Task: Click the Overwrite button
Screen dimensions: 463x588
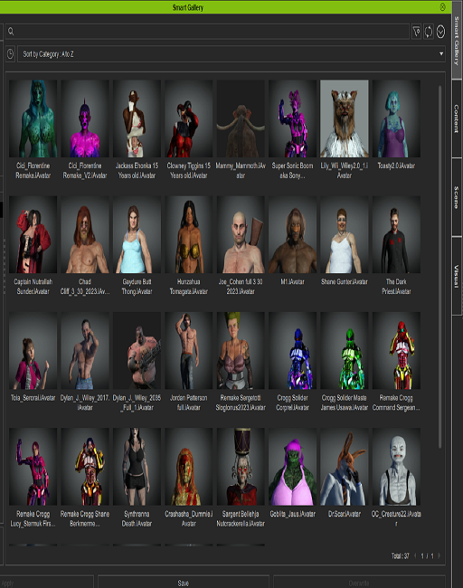Action: pos(359,583)
